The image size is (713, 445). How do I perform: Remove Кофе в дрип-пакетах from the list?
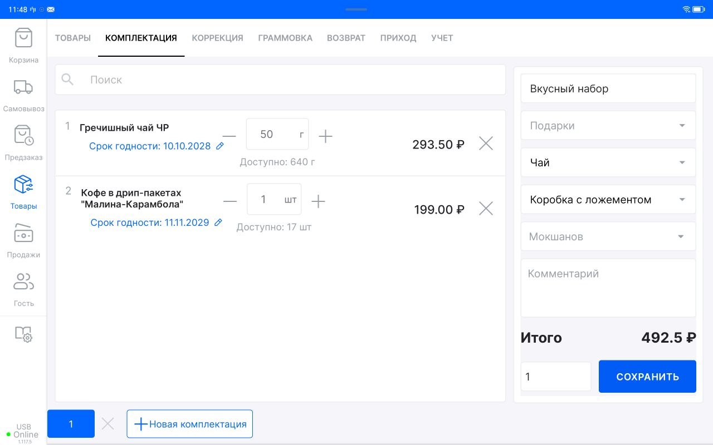[485, 208]
